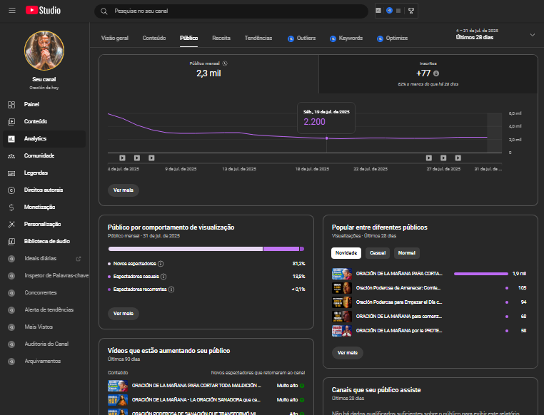The width and height of the screenshot is (544, 415).
Task: Switch to the Visão geral tab
Action: [x=114, y=38]
